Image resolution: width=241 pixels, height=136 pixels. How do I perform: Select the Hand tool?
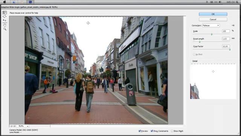(5, 25)
